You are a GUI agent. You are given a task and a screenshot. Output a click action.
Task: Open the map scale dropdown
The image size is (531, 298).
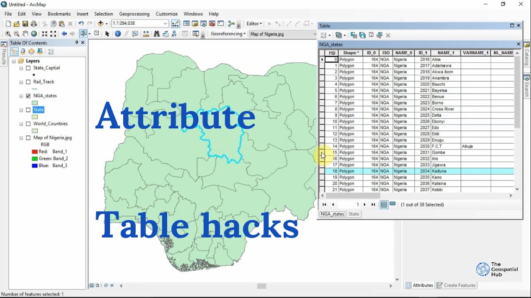point(166,24)
